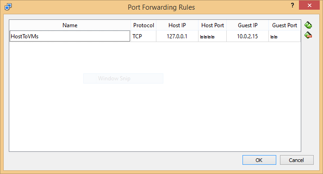This screenshot has height=174, width=323.
Task: Select the Guest Port value cell
Action: pos(285,36)
